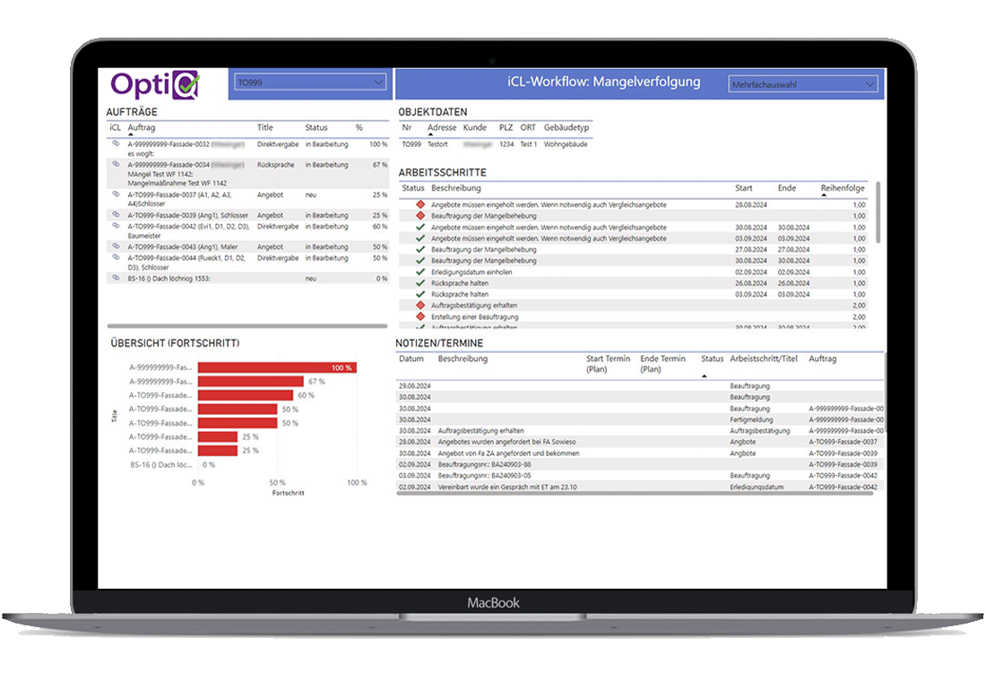Screen dimensions: 986x681
Task: Select the 100 % progress bar
Action: tap(276, 367)
